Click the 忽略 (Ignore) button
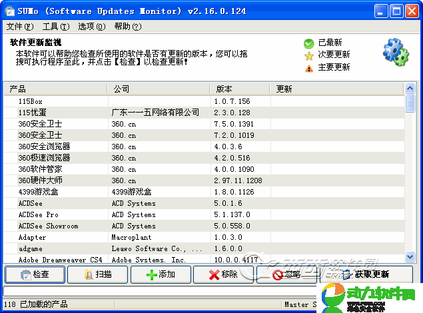 tap(286, 274)
